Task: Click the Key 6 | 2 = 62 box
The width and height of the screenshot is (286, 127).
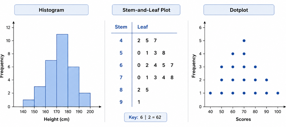Action: pos(145,117)
